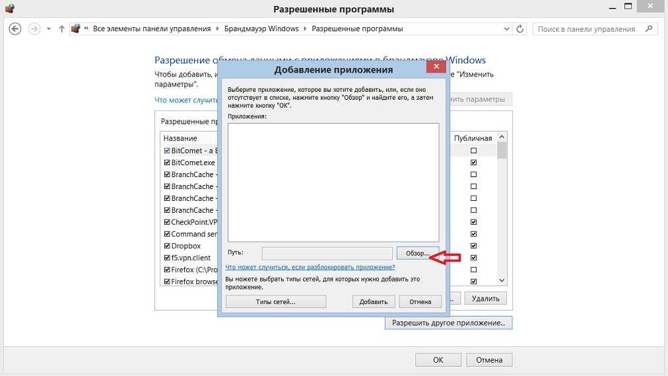Image resolution: width=668 pixels, height=376 pixels.
Task: Refresh the control panel page
Action: click(x=519, y=29)
